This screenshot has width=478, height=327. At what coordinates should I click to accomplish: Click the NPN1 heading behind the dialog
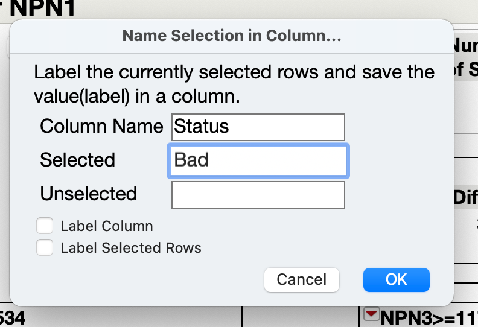(42, 8)
